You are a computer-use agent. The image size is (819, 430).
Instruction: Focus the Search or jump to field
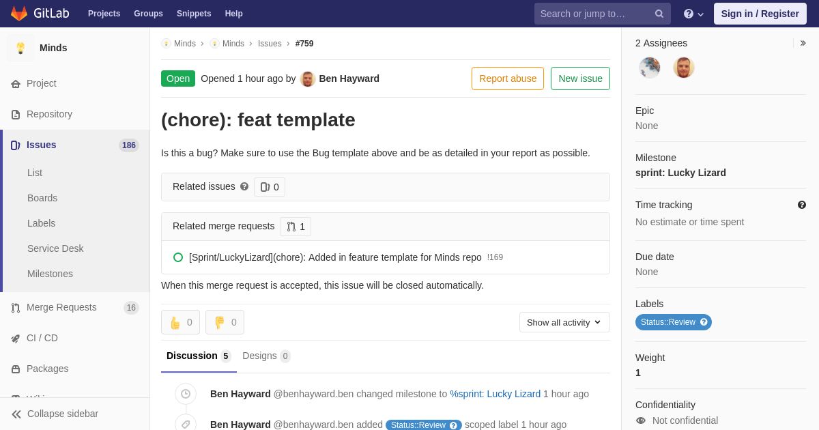point(603,14)
